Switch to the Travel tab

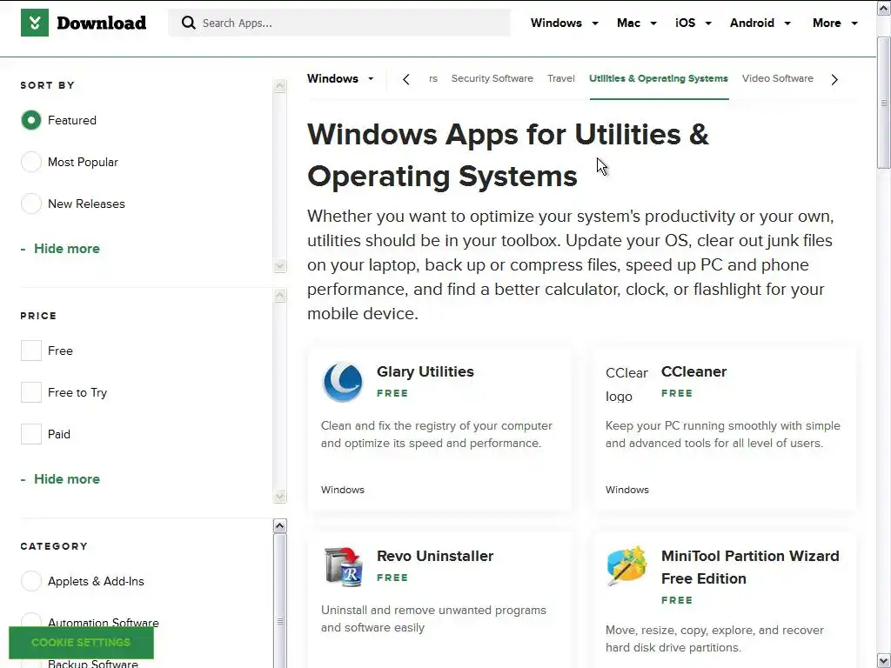click(x=561, y=78)
